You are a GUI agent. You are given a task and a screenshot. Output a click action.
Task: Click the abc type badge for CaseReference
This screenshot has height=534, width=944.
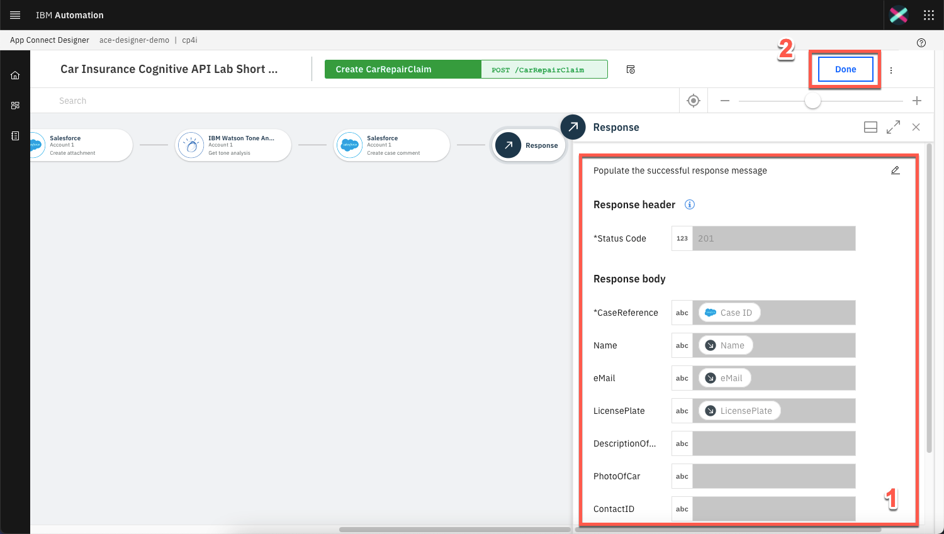(x=682, y=313)
